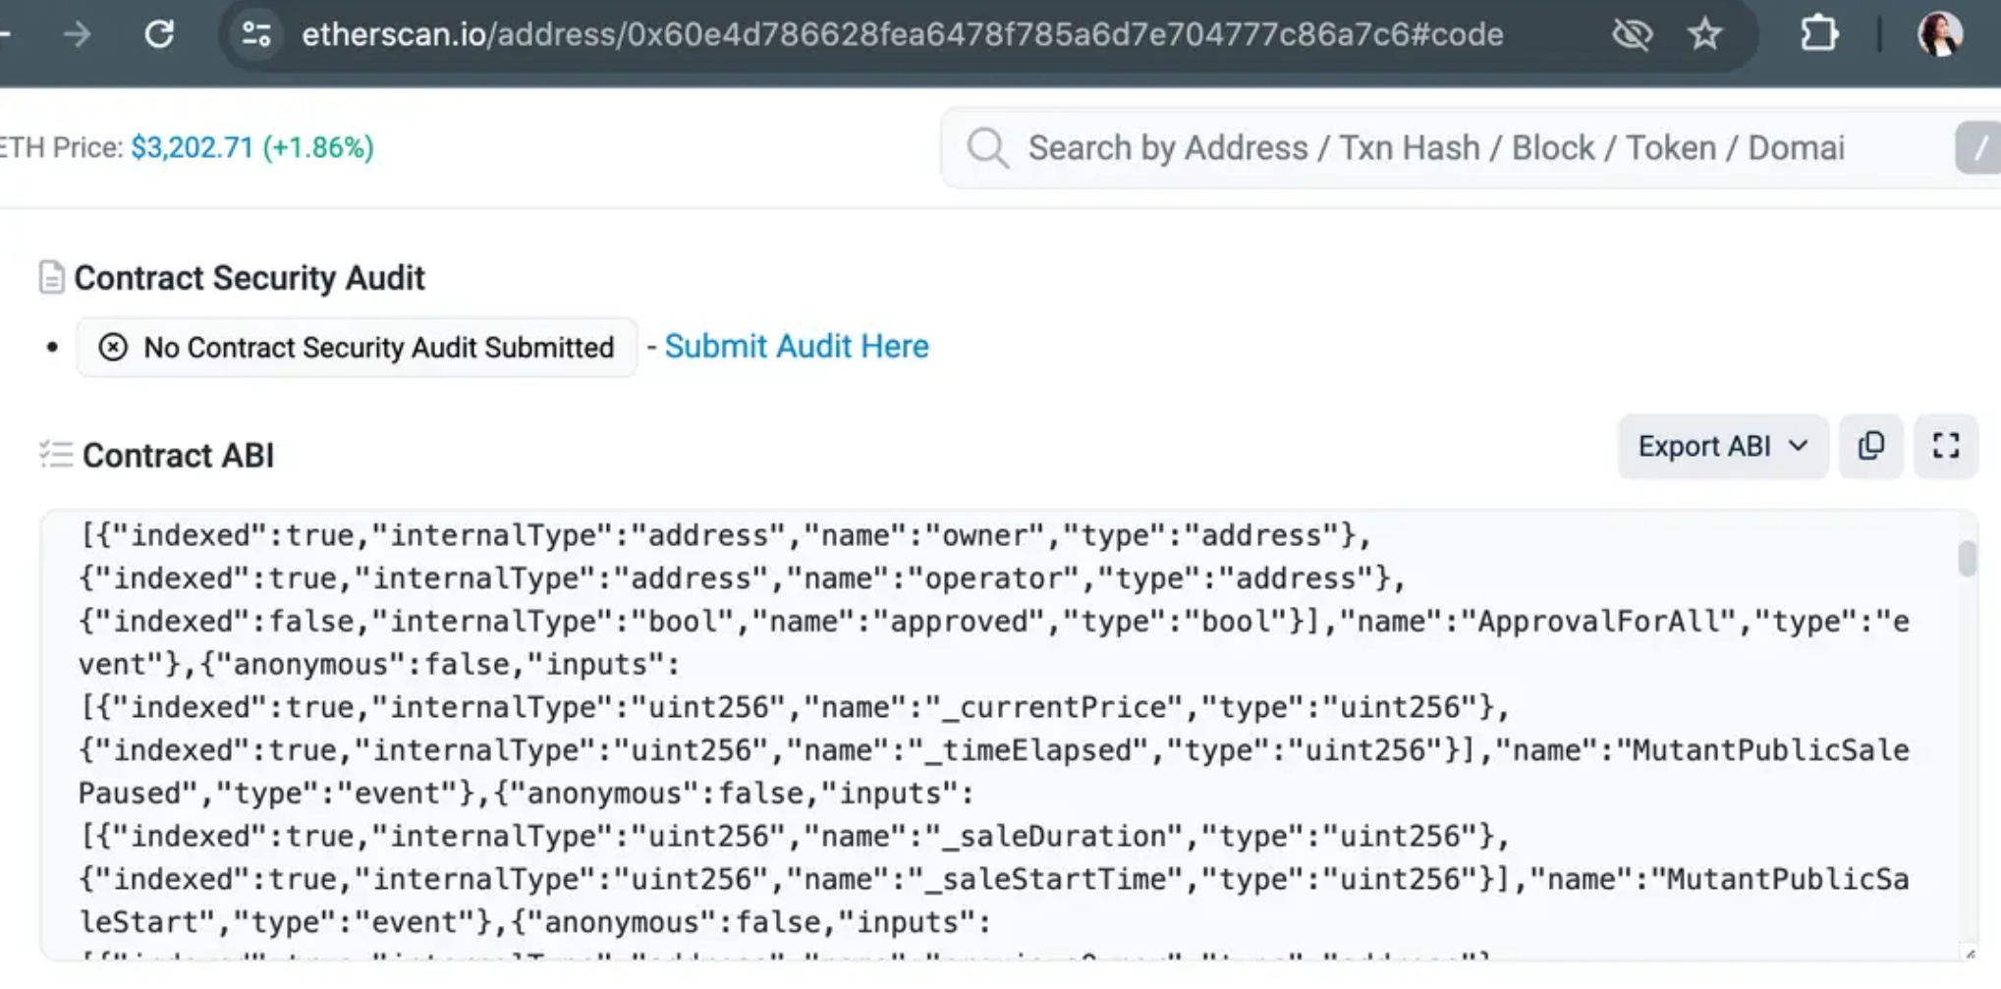Click No Contract Security Audit Submitted badge
This screenshot has height=989, width=2001.
(357, 347)
